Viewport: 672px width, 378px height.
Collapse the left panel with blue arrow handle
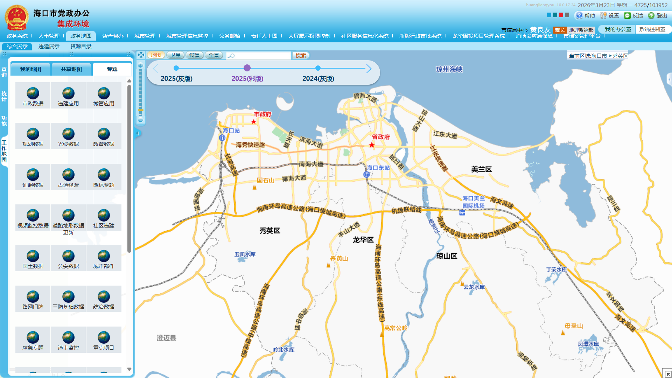[x=138, y=133]
